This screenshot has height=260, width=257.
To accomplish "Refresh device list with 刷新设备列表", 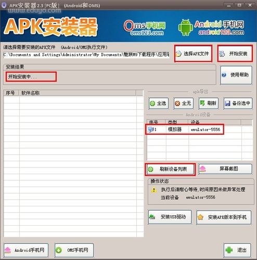I will pyautogui.click(x=170, y=169).
